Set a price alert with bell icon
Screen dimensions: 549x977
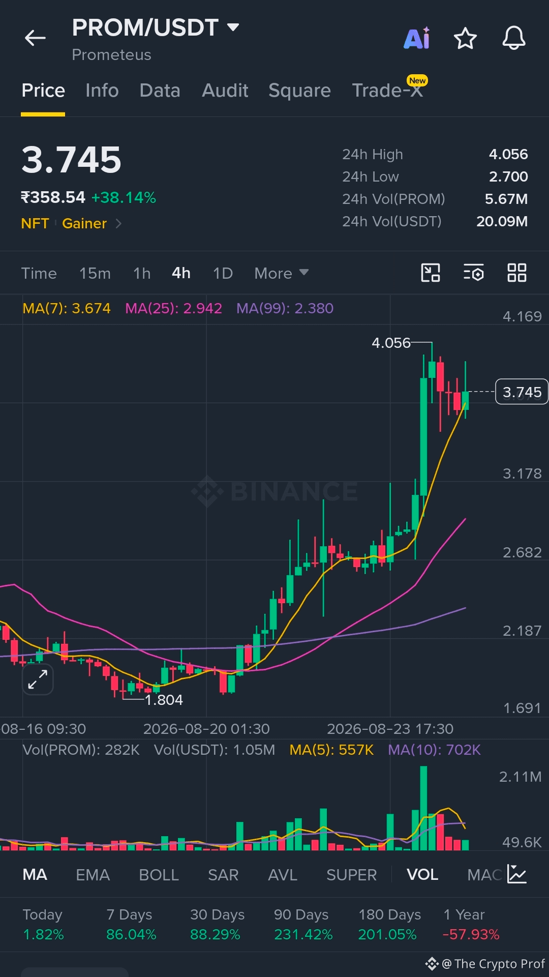tap(514, 38)
